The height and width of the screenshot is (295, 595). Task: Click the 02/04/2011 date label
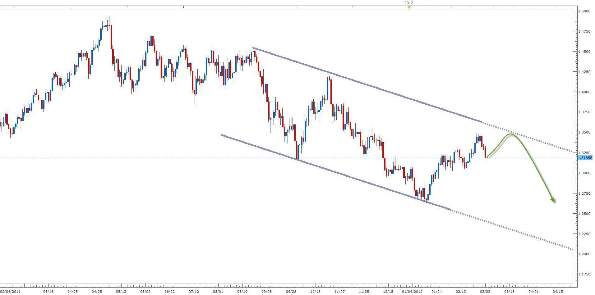(x=10, y=292)
